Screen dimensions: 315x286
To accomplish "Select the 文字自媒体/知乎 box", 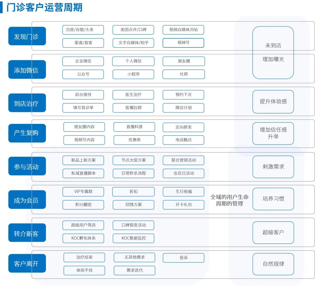I will [x=133, y=43].
